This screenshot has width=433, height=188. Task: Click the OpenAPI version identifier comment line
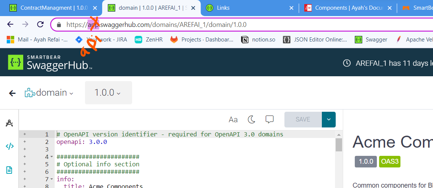170,134
